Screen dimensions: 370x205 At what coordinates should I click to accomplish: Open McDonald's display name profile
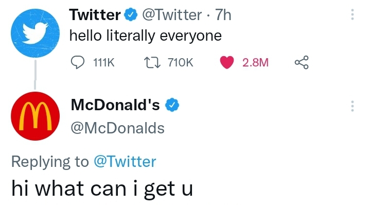coord(115,105)
